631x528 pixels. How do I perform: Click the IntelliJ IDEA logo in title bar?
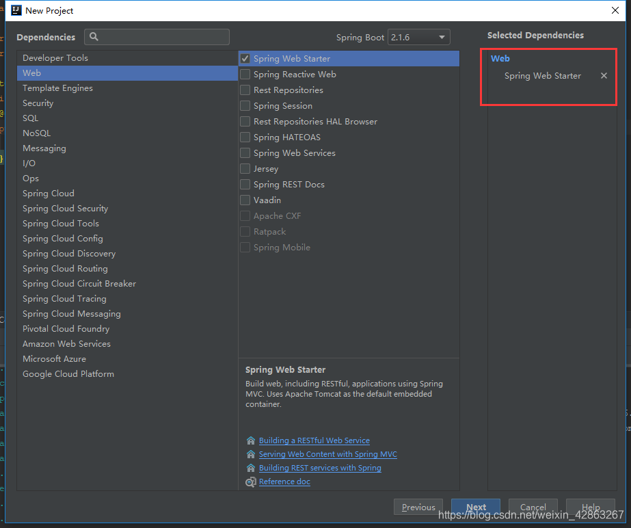pos(16,10)
